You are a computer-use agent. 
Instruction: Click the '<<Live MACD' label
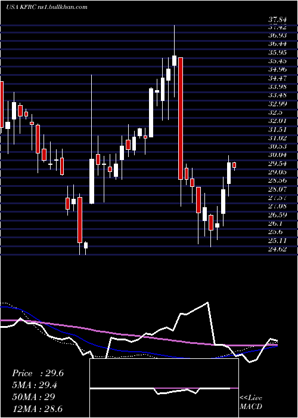pyautogui.click(x=251, y=402)
